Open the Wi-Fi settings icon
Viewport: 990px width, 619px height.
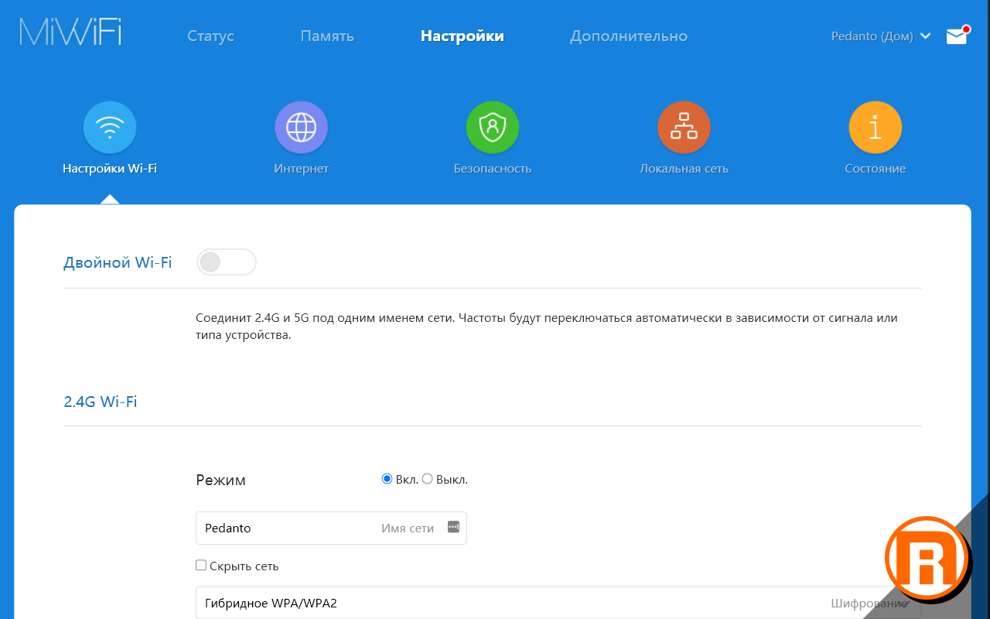click(x=110, y=128)
